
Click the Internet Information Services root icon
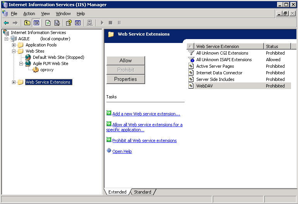point(6,33)
